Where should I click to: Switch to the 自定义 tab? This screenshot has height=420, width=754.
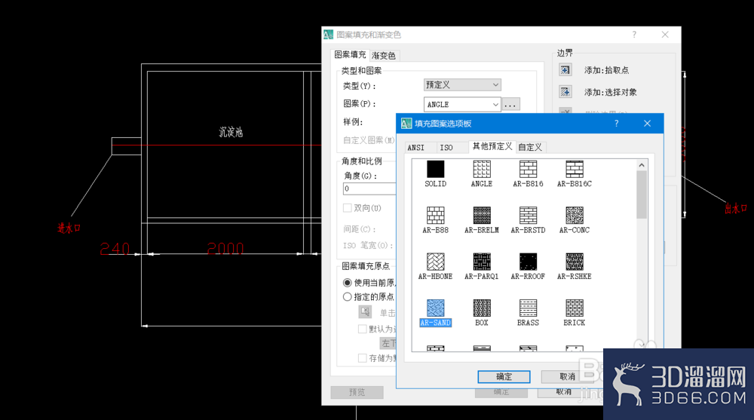tap(530, 147)
